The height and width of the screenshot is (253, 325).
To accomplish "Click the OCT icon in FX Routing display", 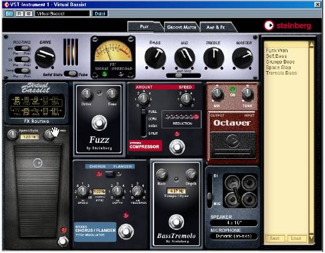I will [x=17, y=101].
